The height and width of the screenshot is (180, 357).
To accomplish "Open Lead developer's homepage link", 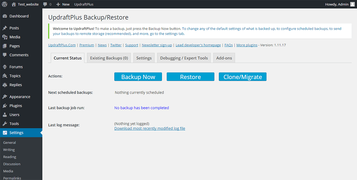I will (x=198, y=45).
